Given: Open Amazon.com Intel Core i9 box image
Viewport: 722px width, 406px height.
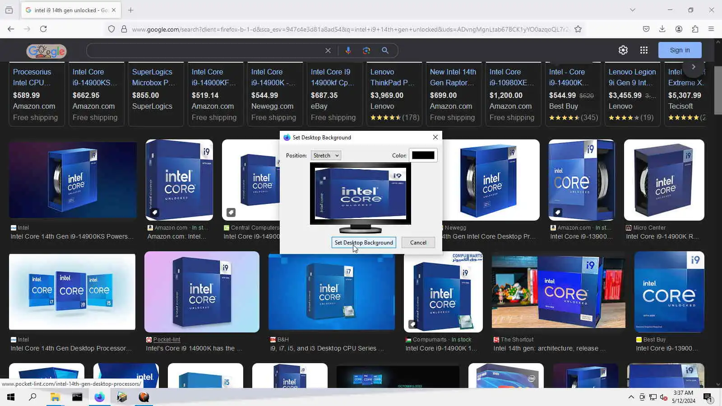Looking at the screenshot, I should (x=179, y=180).
